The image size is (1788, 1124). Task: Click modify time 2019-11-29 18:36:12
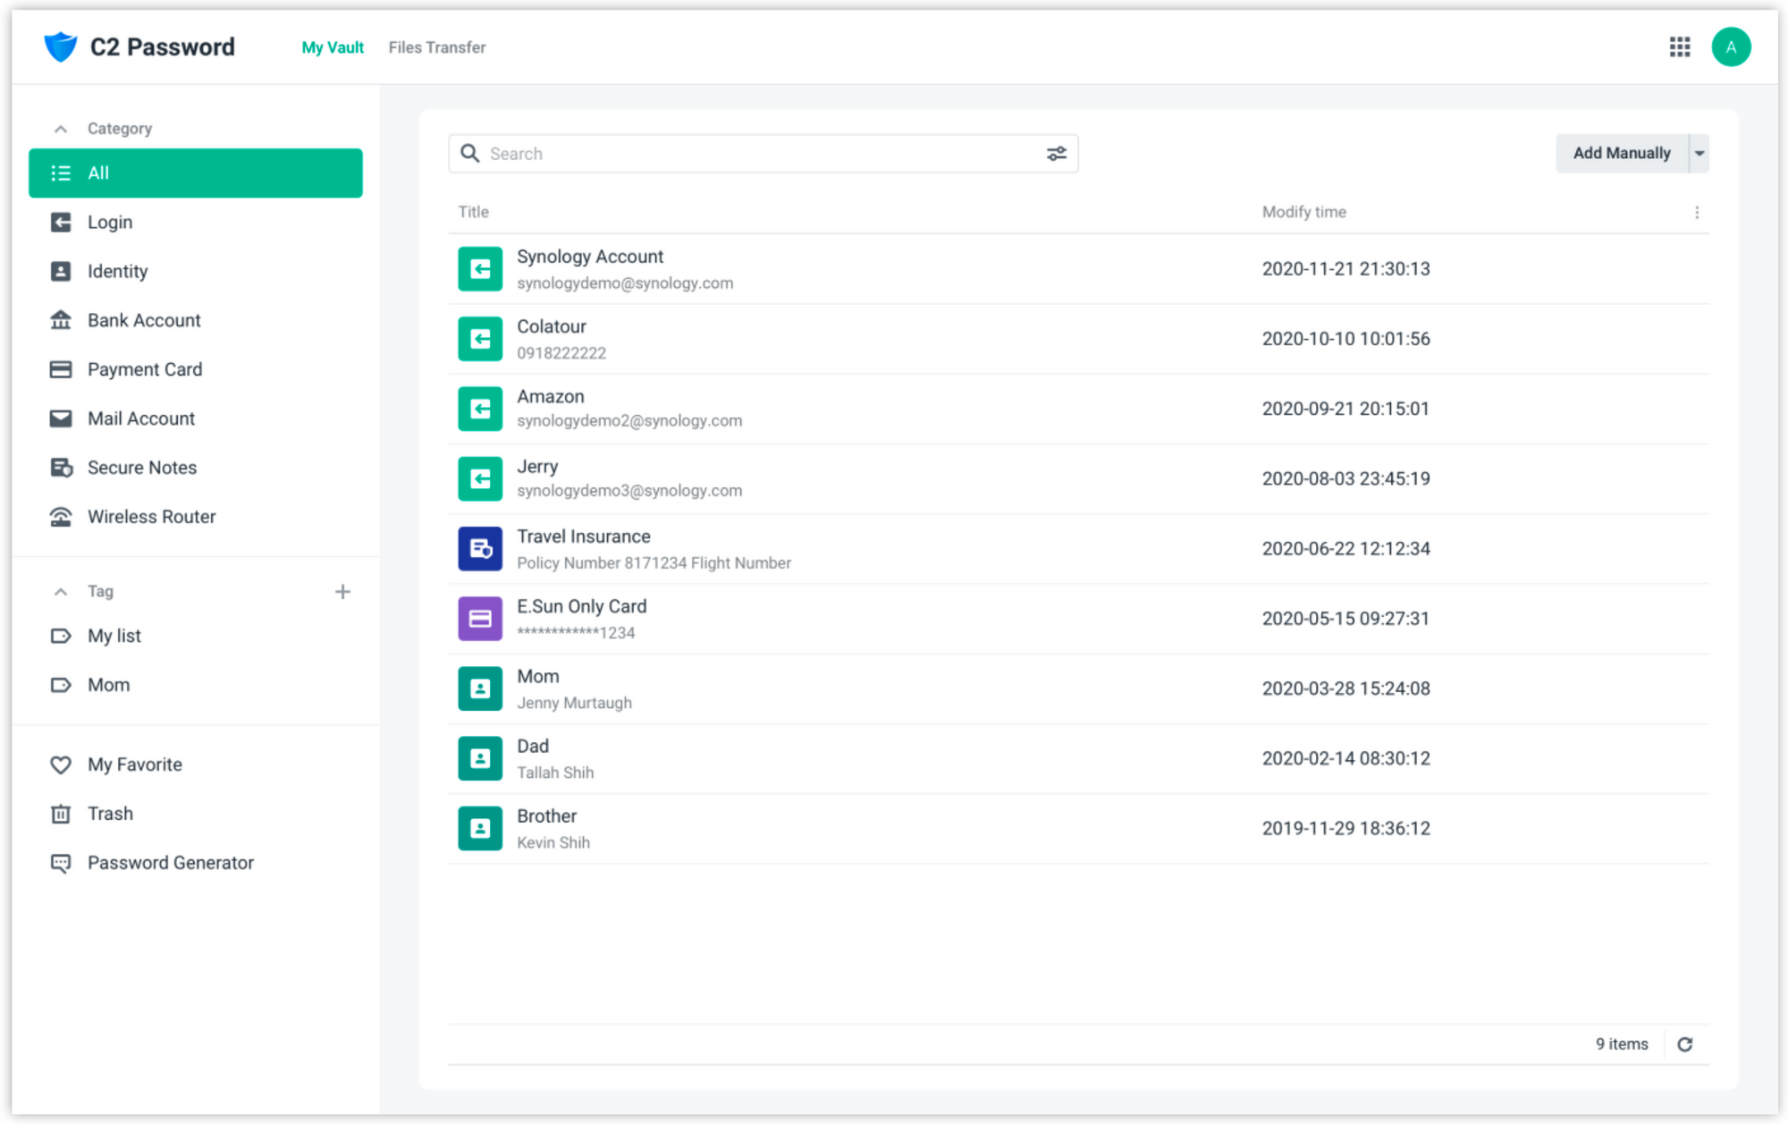[x=1345, y=829]
